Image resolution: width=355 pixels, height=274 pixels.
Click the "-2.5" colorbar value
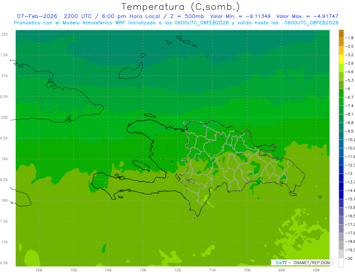point(350,46)
